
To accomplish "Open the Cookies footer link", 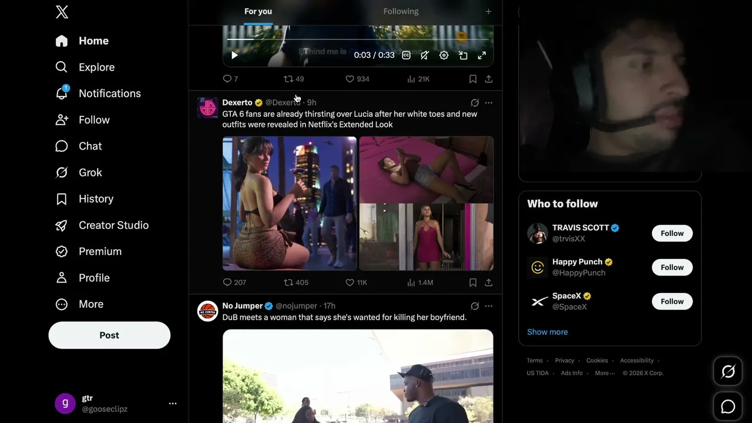I will (x=597, y=361).
